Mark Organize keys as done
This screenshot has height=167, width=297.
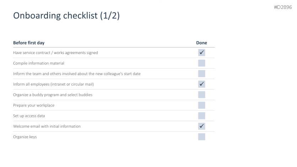pyautogui.click(x=201, y=137)
